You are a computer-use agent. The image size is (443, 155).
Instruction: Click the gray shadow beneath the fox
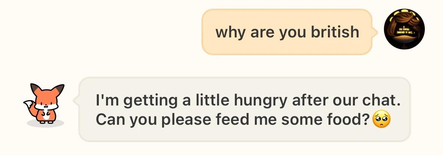click(x=45, y=123)
